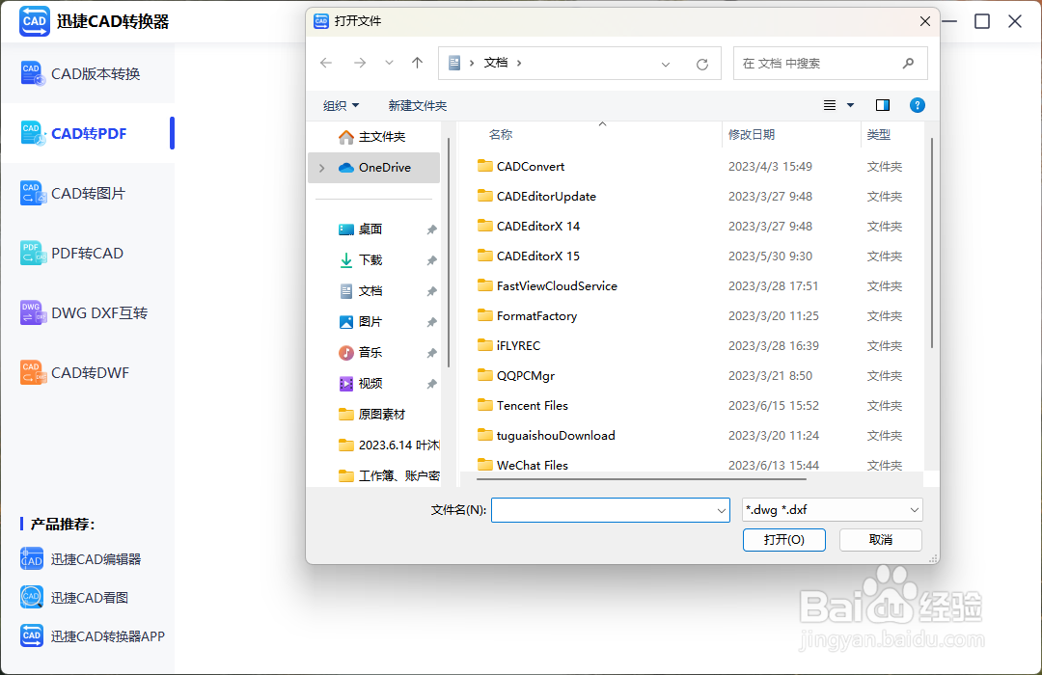Image resolution: width=1042 pixels, height=675 pixels.
Task: Click the pin icon beside 视频
Action: (431, 384)
